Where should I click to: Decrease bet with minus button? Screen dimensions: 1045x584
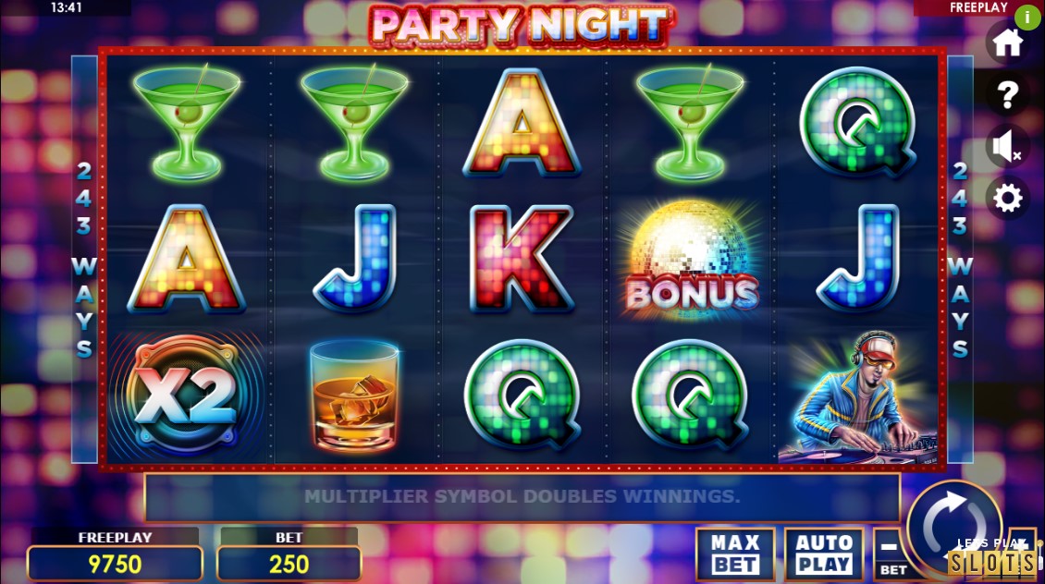click(891, 554)
